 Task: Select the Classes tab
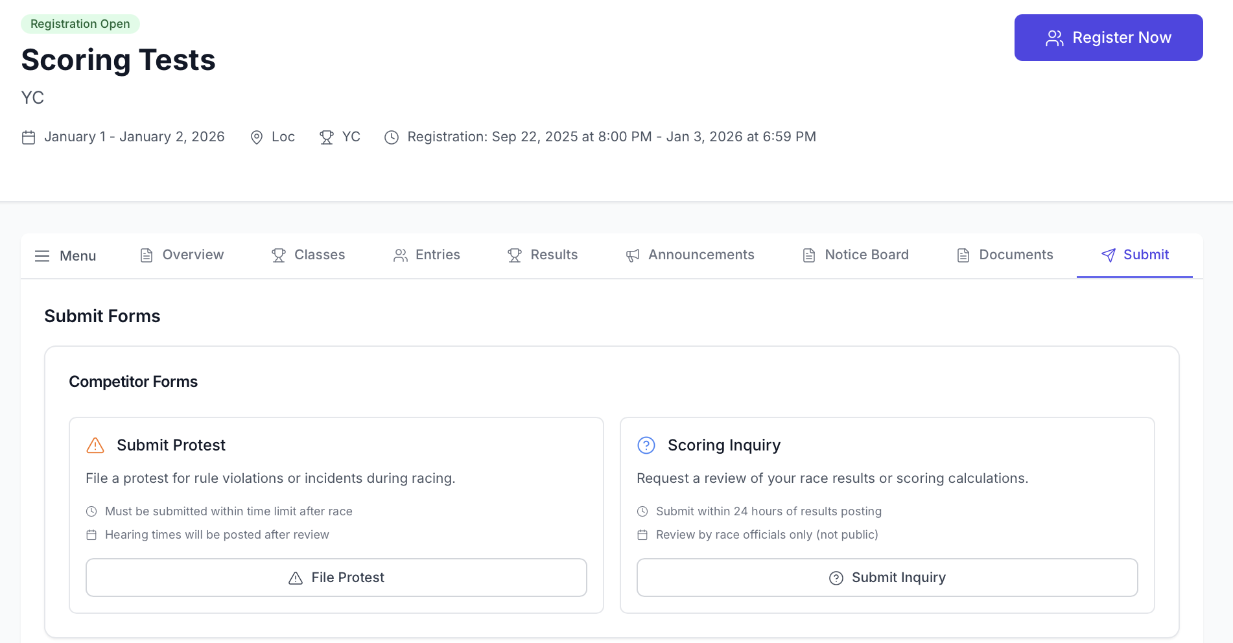308,255
